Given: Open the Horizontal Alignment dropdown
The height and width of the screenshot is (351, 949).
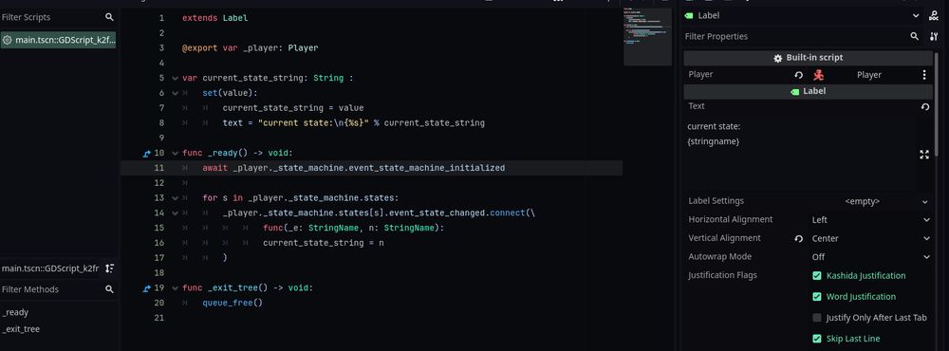Looking at the screenshot, I should click(870, 220).
